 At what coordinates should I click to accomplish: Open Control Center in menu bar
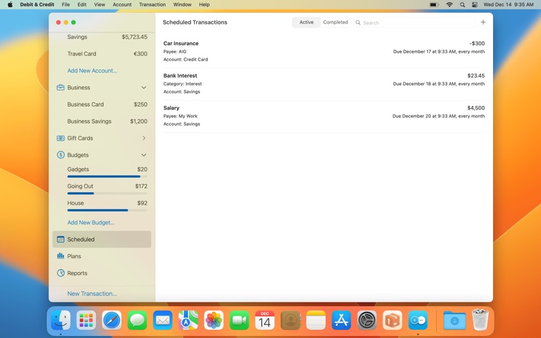click(x=475, y=5)
